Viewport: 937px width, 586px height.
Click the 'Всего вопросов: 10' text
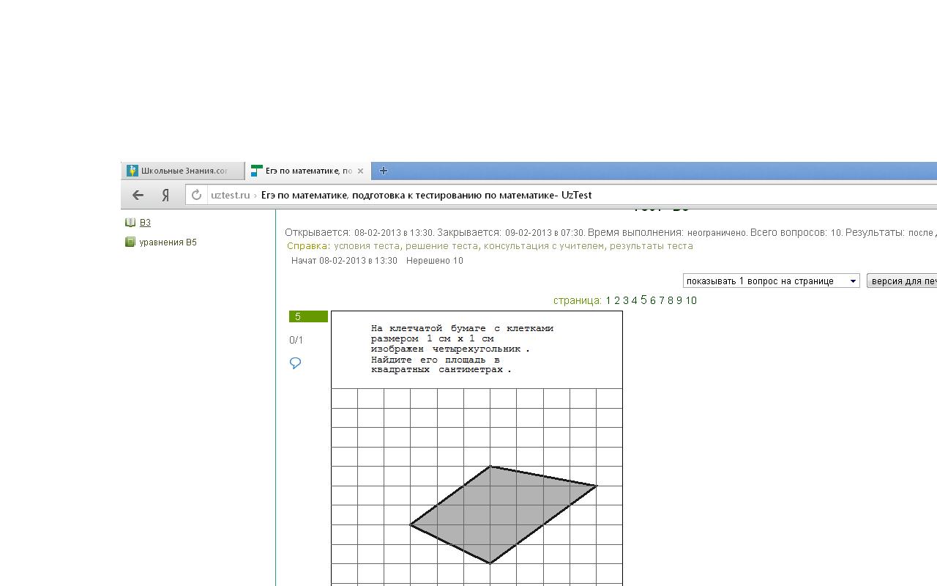795,232
